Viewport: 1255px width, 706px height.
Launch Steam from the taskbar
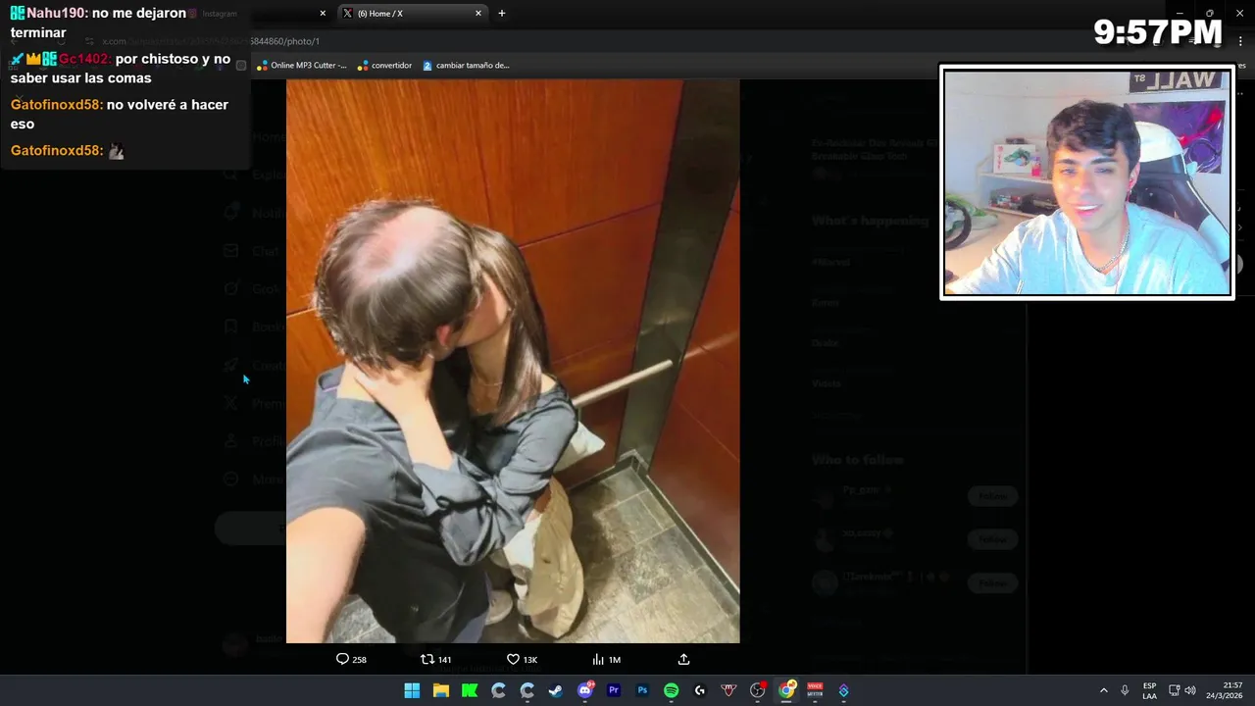coord(556,690)
